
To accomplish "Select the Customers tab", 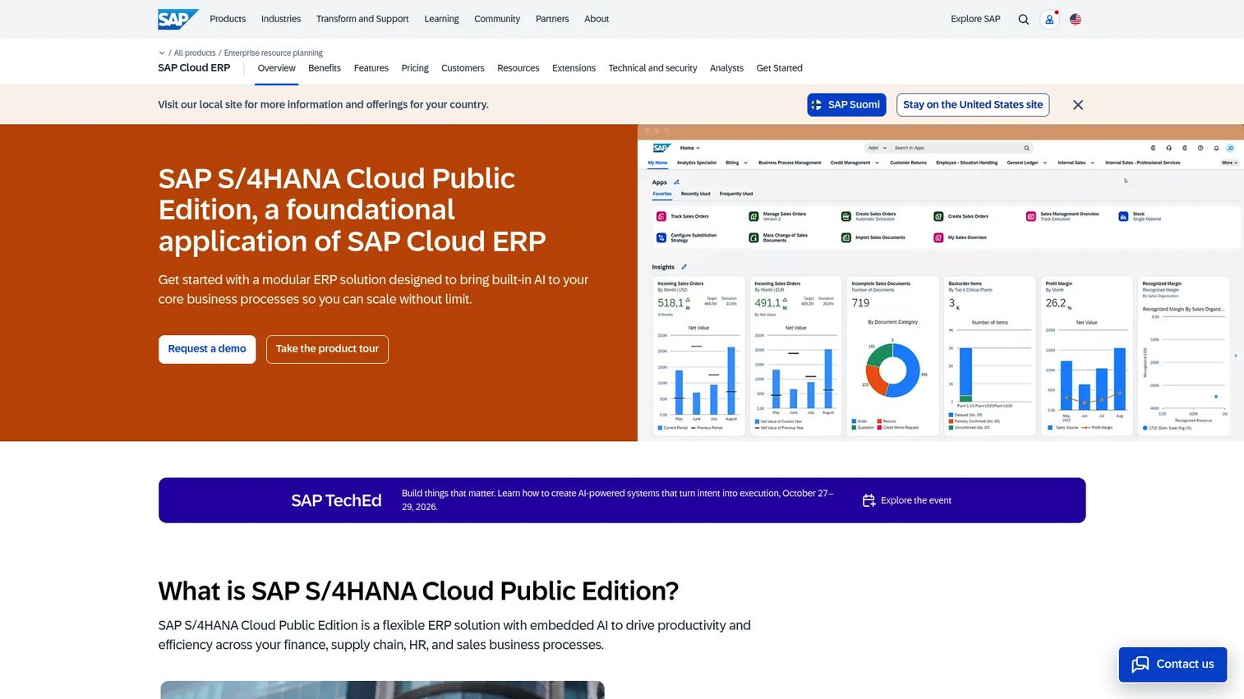I will (x=463, y=68).
